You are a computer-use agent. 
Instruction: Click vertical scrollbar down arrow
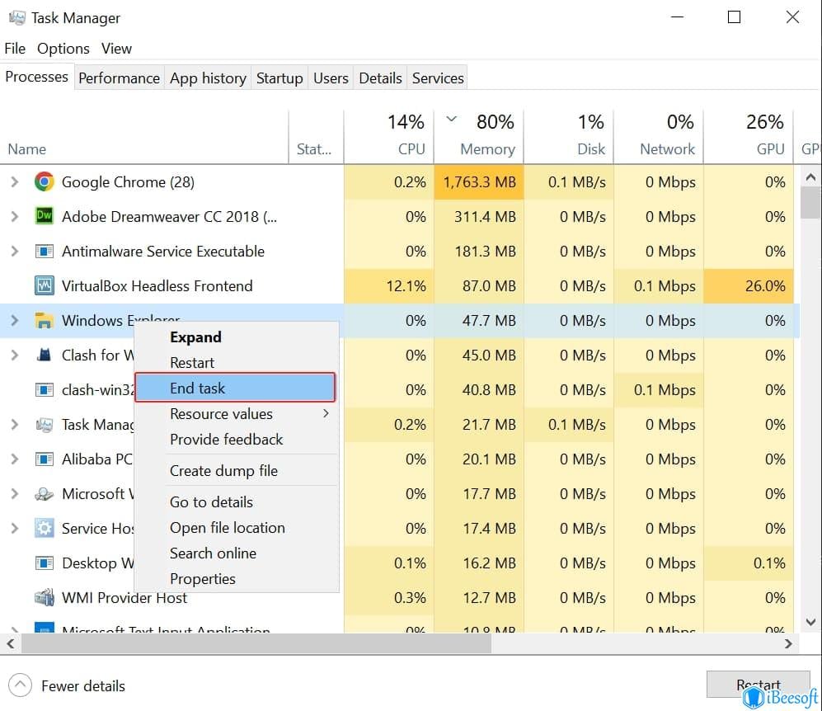pos(810,623)
